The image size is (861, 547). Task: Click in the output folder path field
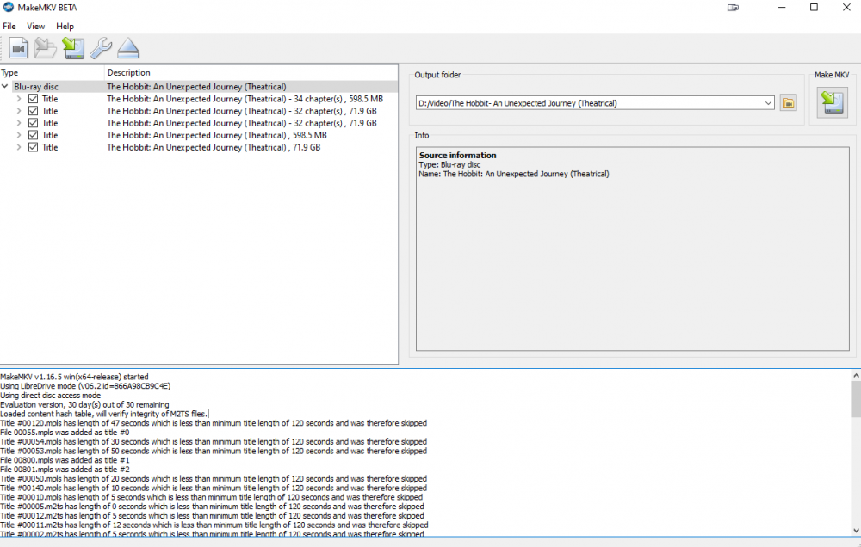(x=589, y=103)
